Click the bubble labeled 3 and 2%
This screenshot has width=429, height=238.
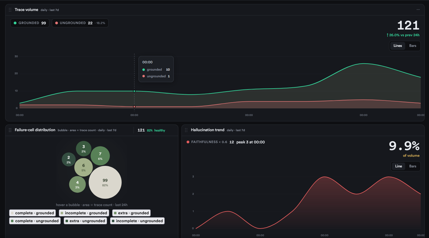pos(84,149)
